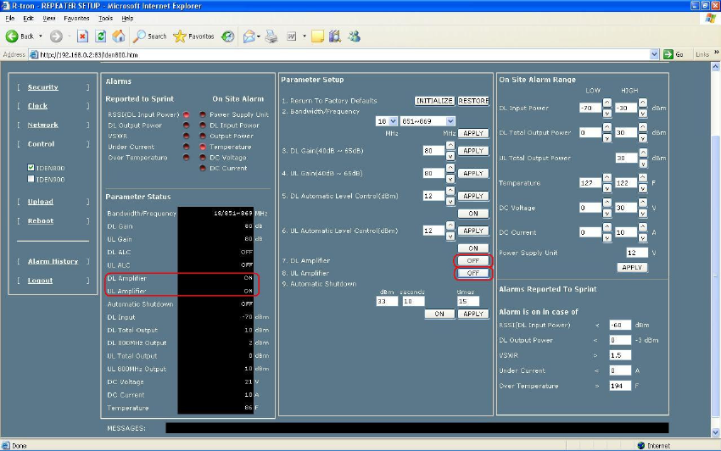The height and width of the screenshot is (451, 721).
Task: Toggle the IDEN800 checkbox
Action: click(32, 168)
